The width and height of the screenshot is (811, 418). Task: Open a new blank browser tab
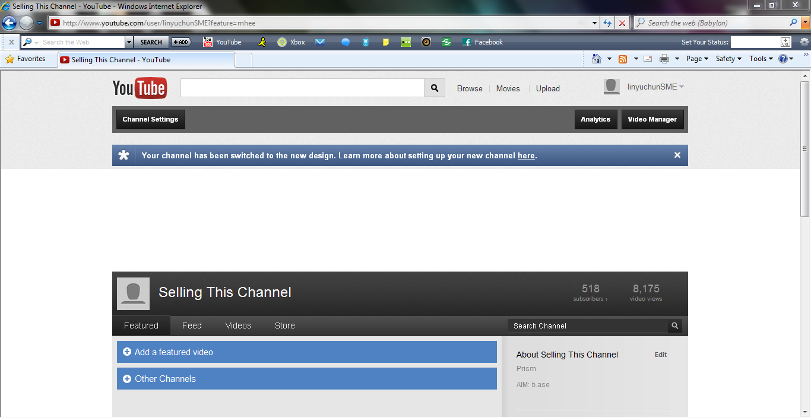click(x=243, y=60)
